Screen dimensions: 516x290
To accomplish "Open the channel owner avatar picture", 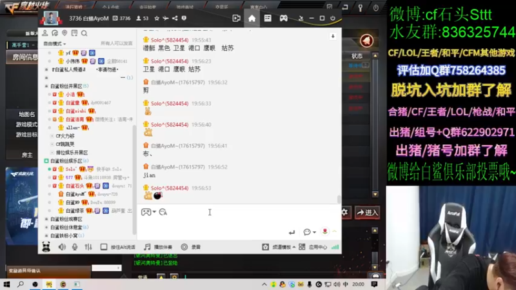I will [x=51, y=19].
